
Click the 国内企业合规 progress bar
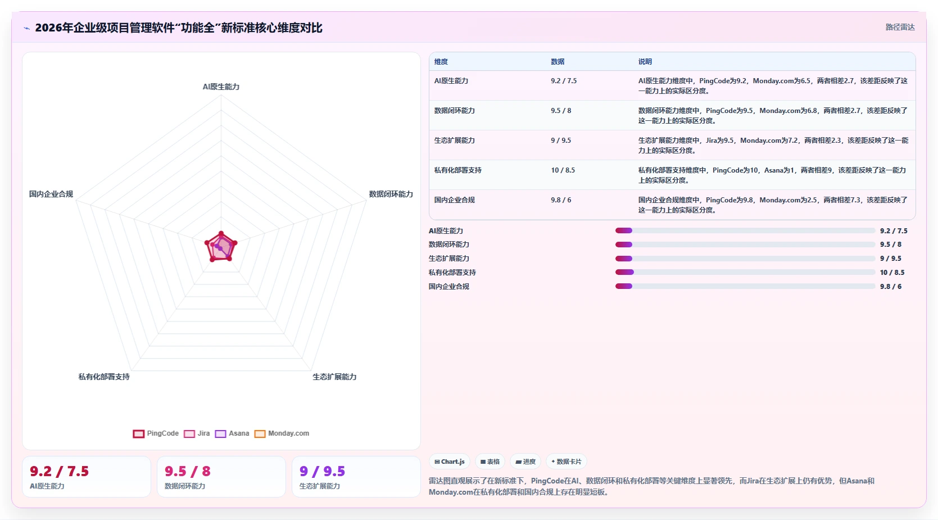[x=745, y=286]
